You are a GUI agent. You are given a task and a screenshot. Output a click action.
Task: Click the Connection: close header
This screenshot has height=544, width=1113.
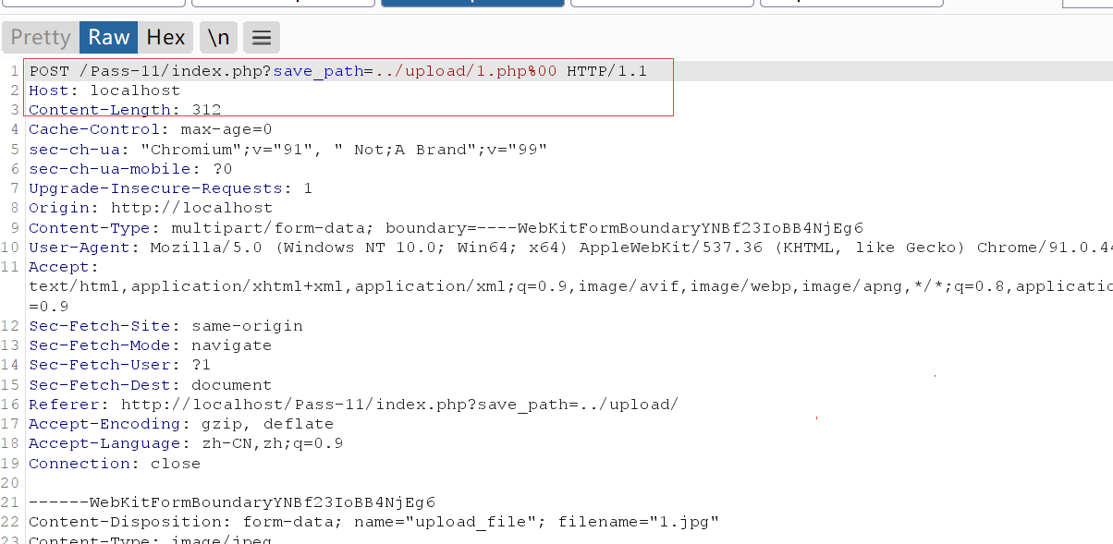point(115,464)
